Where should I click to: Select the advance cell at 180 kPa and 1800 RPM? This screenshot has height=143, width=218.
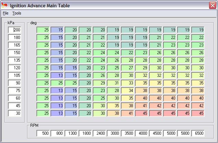[x=85, y=38]
